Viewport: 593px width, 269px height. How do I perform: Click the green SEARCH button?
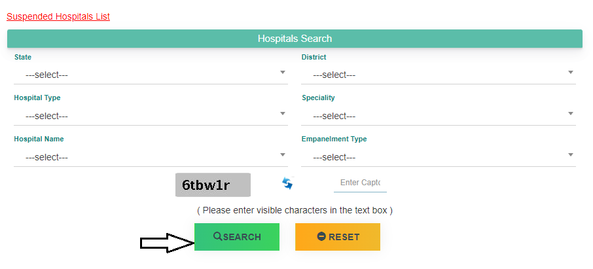click(x=237, y=237)
